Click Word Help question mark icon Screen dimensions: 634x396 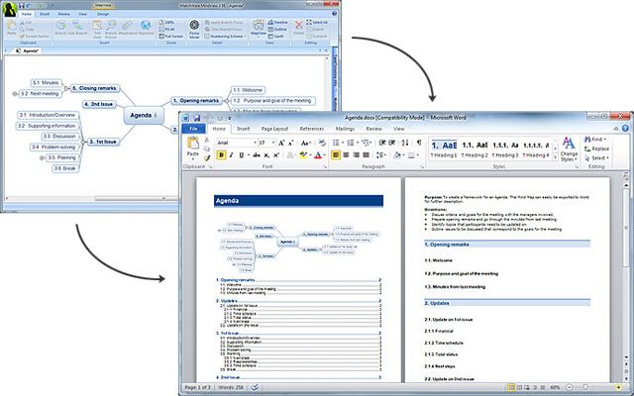(x=625, y=129)
